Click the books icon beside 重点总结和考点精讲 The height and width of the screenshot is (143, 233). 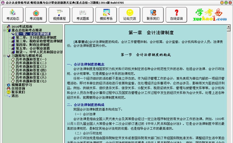tap(9, 30)
